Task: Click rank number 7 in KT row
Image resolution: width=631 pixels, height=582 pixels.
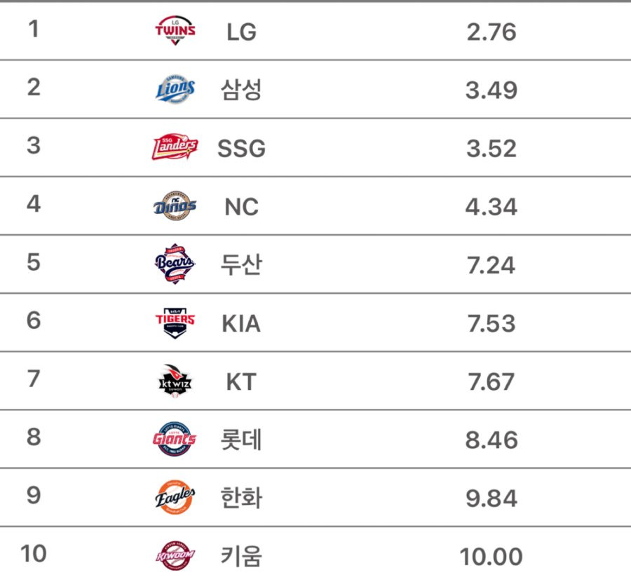Action: [34, 379]
